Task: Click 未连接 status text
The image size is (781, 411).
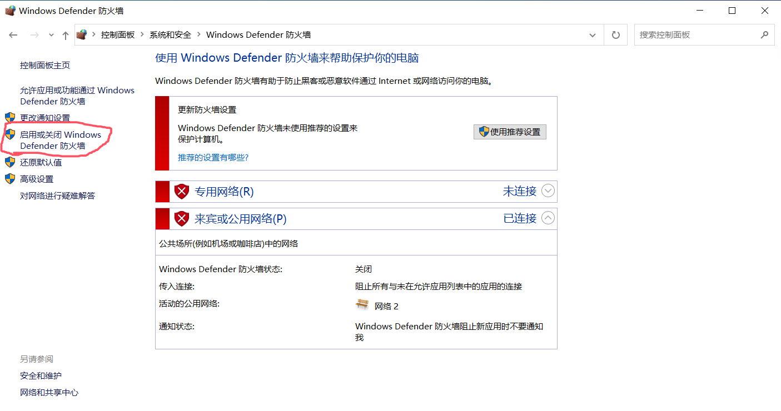Action: coord(520,191)
